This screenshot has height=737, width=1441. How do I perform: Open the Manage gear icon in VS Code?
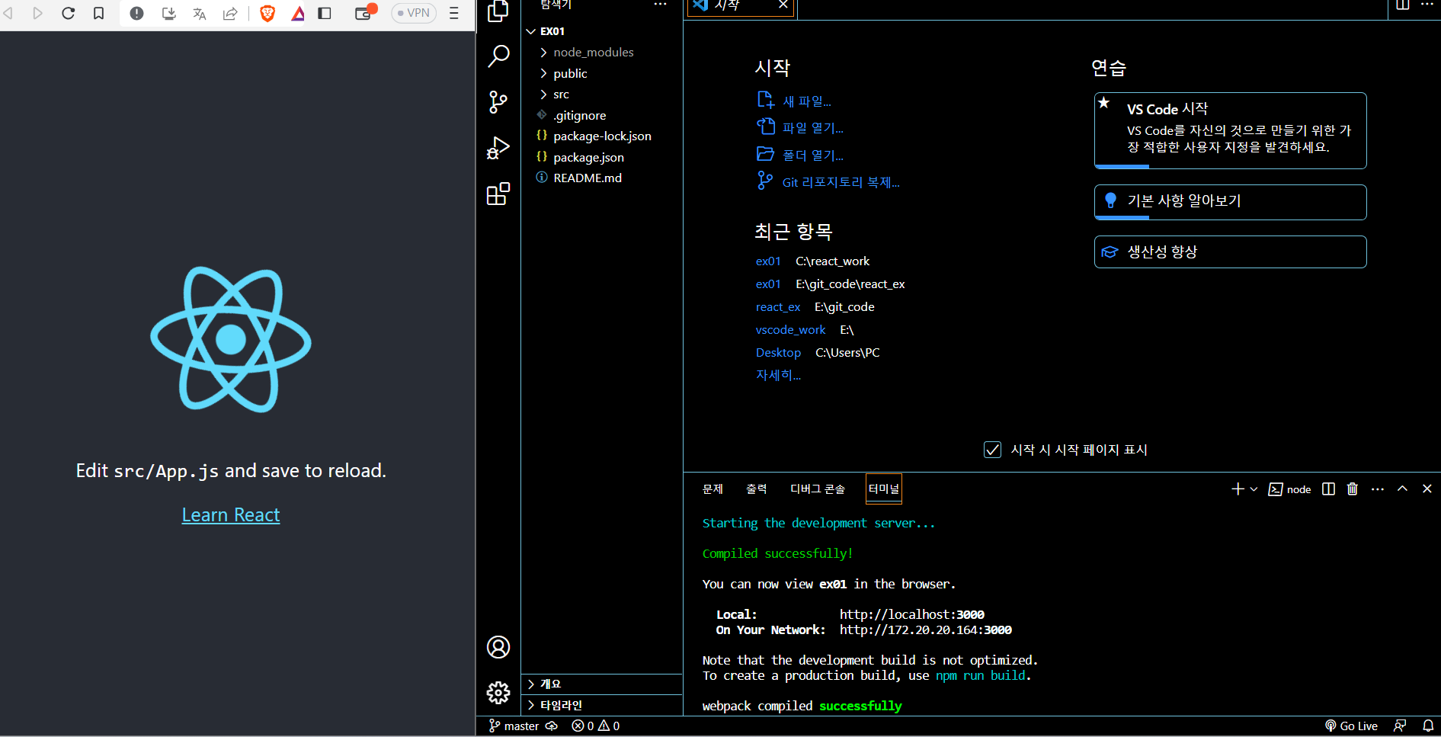(x=498, y=693)
